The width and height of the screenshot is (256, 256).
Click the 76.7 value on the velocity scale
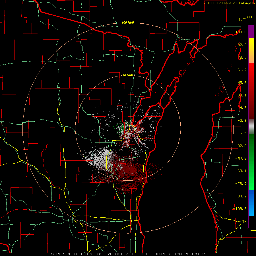[x=242, y=57]
